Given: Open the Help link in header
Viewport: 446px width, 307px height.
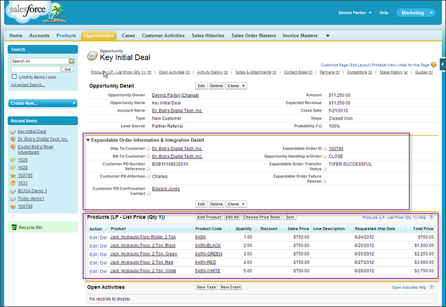Looking at the screenshot, I should pos(383,12).
